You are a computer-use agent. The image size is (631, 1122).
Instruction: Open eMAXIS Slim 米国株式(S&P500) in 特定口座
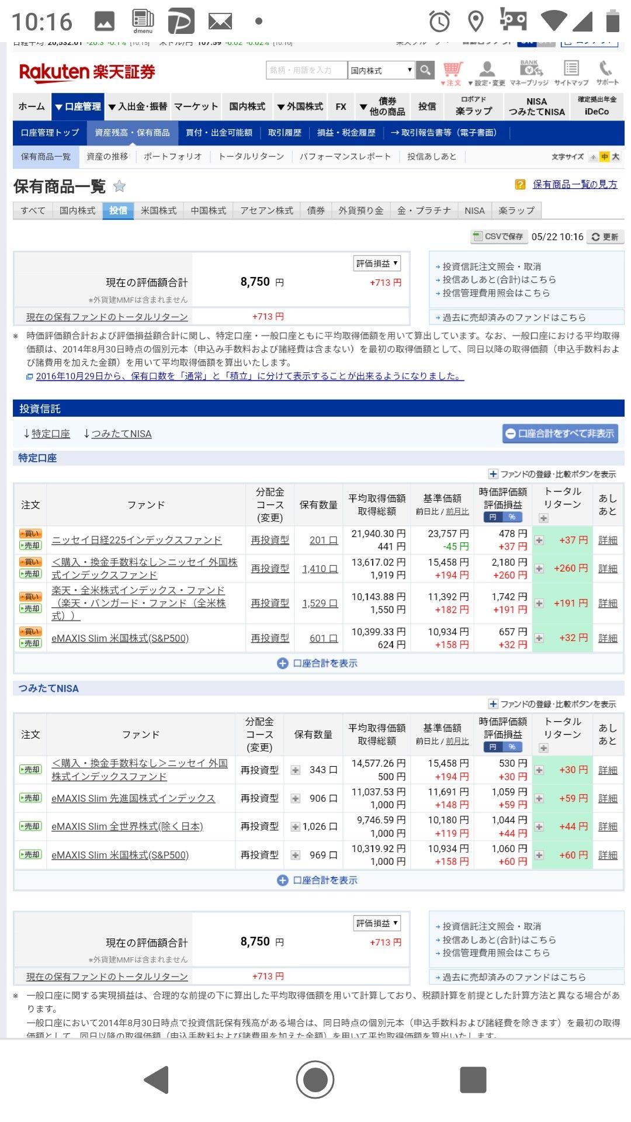[x=120, y=638]
